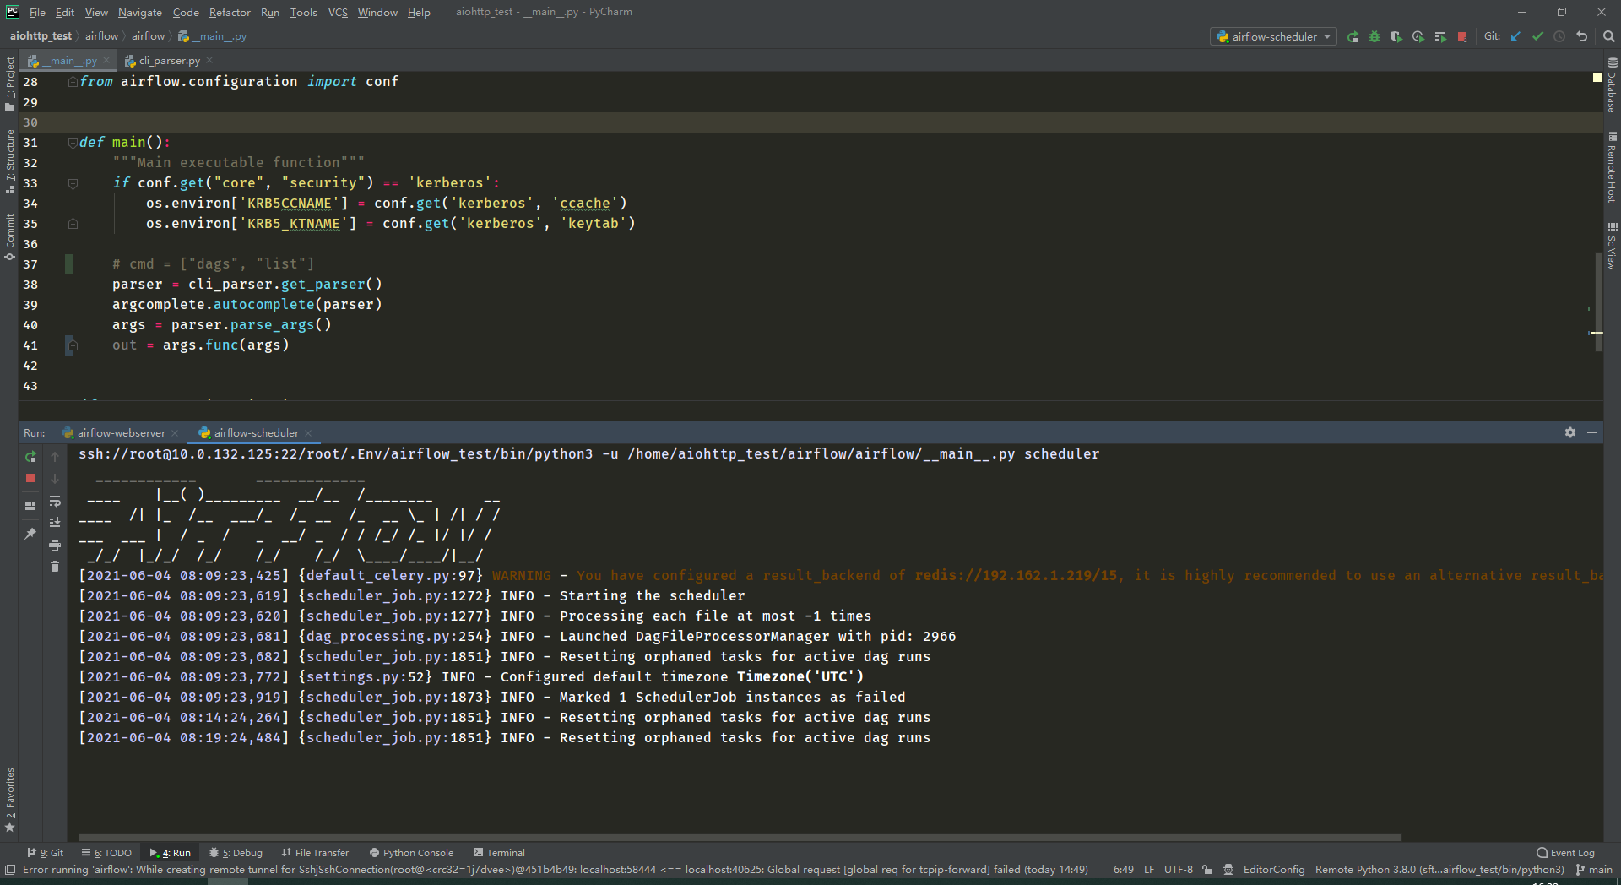Open the Terminal tool window
Viewport: 1621px width, 885px height.
[x=499, y=853]
